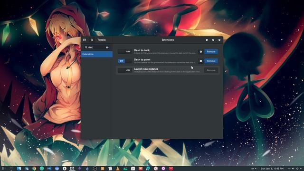Click the search magnifier icon in Tweaks header
This screenshot has height=171, width=304.
click(x=92, y=40)
